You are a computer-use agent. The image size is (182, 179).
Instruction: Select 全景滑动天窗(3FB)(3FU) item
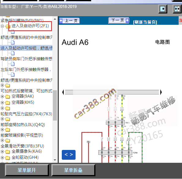coord(22,146)
